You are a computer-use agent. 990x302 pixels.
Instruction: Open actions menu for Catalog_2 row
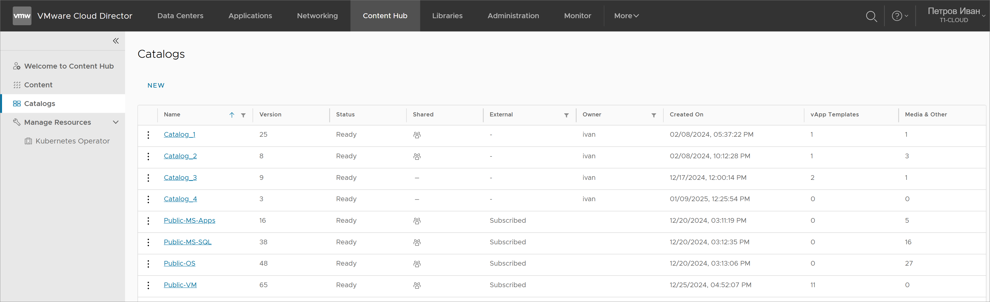pyautogui.click(x=148, y=156)
